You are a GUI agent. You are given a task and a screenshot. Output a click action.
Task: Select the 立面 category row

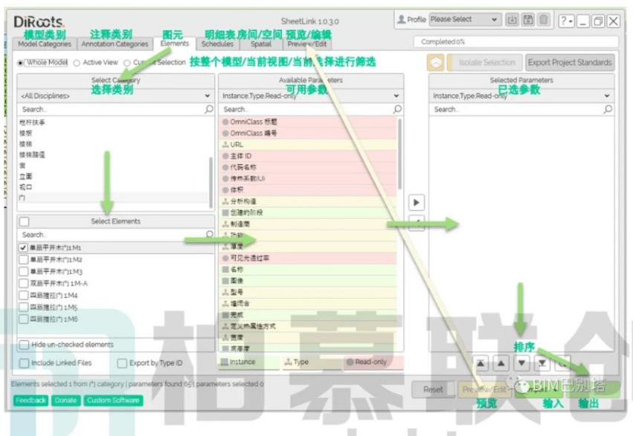click(113, 177)
